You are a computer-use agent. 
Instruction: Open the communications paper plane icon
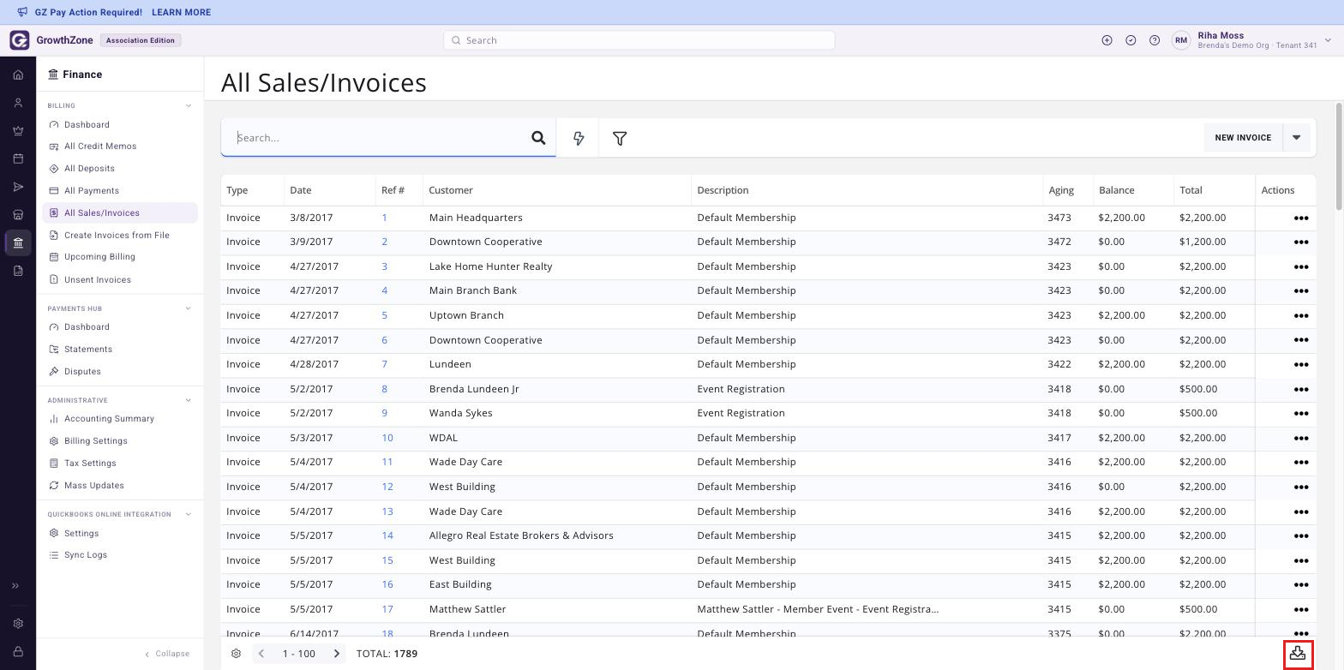coord(18,187)
